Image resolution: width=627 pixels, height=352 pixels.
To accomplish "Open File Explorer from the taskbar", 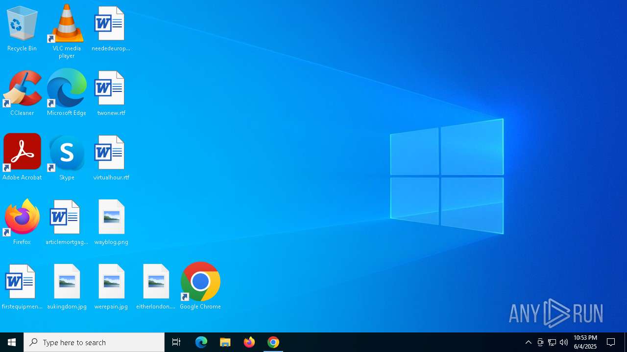I will click(225, 342).
